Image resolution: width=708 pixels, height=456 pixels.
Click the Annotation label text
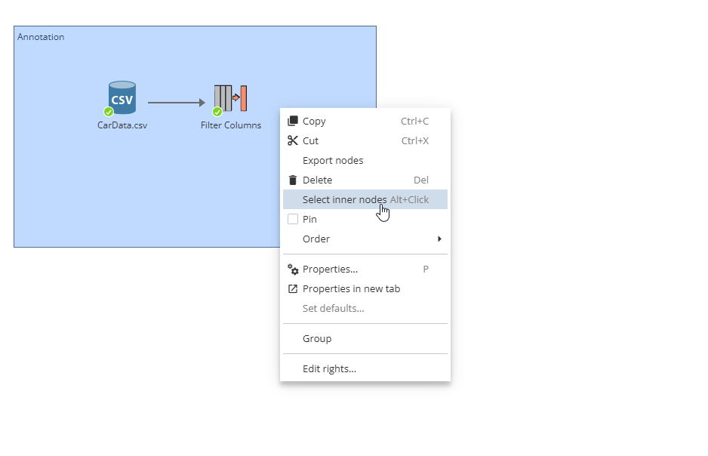pyautogui.click(x=40, y=36)
